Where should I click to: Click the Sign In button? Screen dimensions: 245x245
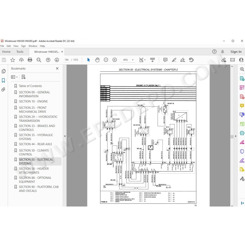point(236,52)
